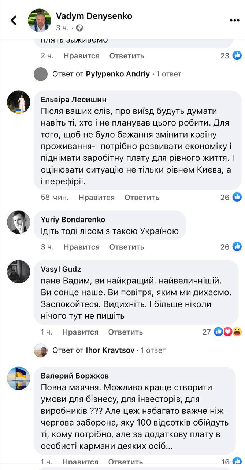
Task: Tap the back arrow icon
Action: coord(14,20)
